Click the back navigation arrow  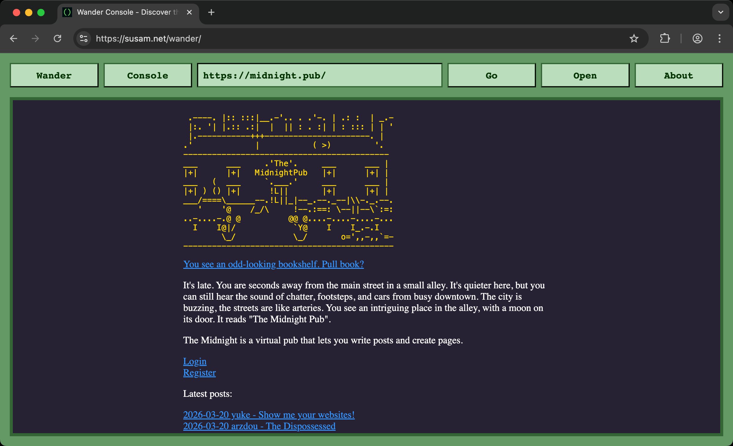(x=13, y=38)
